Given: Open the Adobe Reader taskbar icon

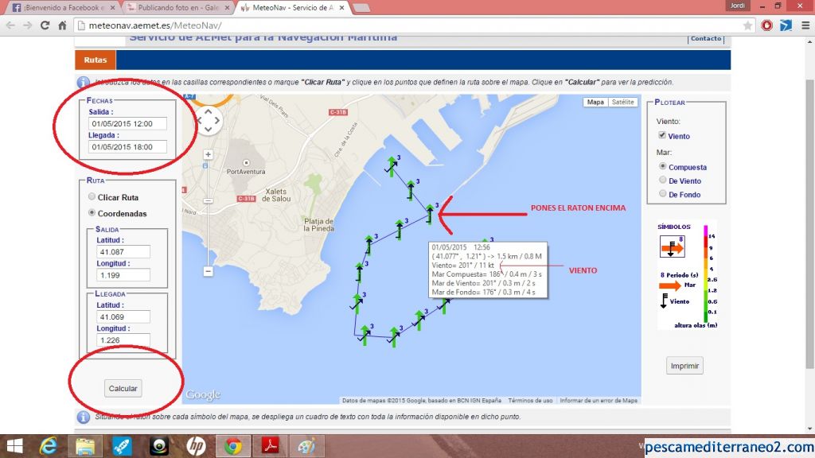Looking at the screenshot, I should [270, 446].
